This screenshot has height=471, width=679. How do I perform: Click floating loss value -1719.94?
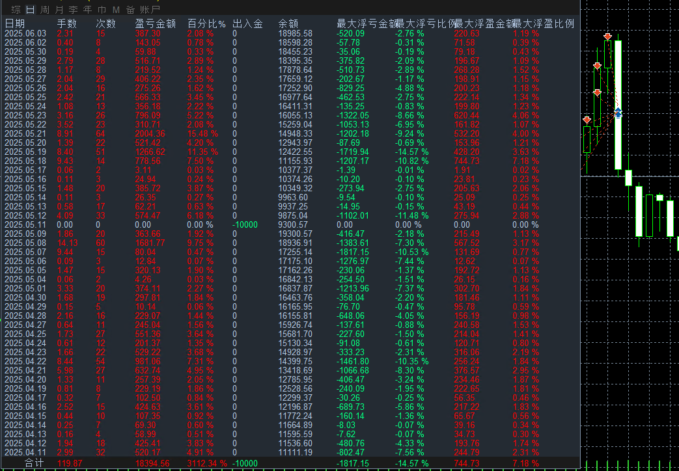(353, 152)
